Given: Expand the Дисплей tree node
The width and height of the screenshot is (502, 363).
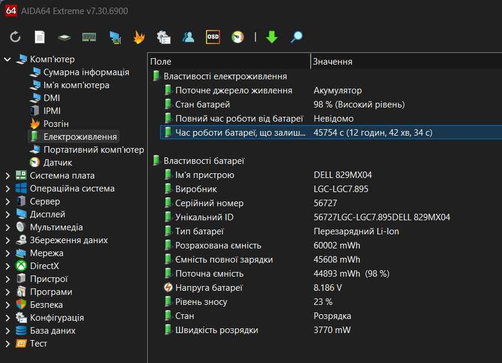Looking at the screenshot, I should [x=8, y=214].
